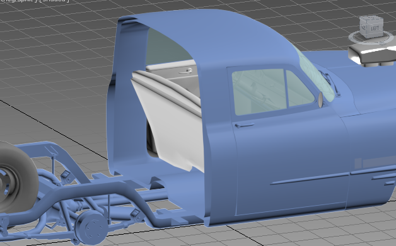Select the windshield glass

click(316, 73)
